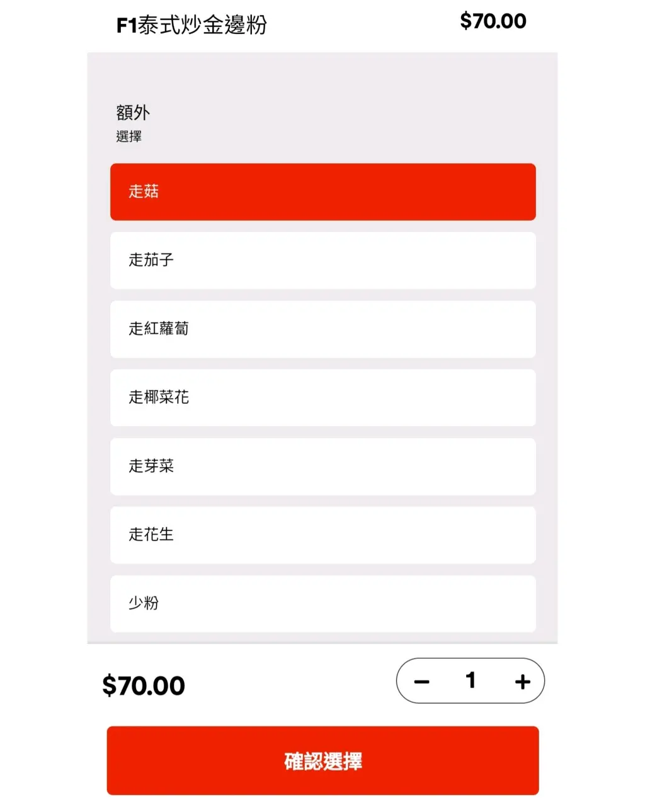
Task: Click the quantity number 1
Action: 471,681
